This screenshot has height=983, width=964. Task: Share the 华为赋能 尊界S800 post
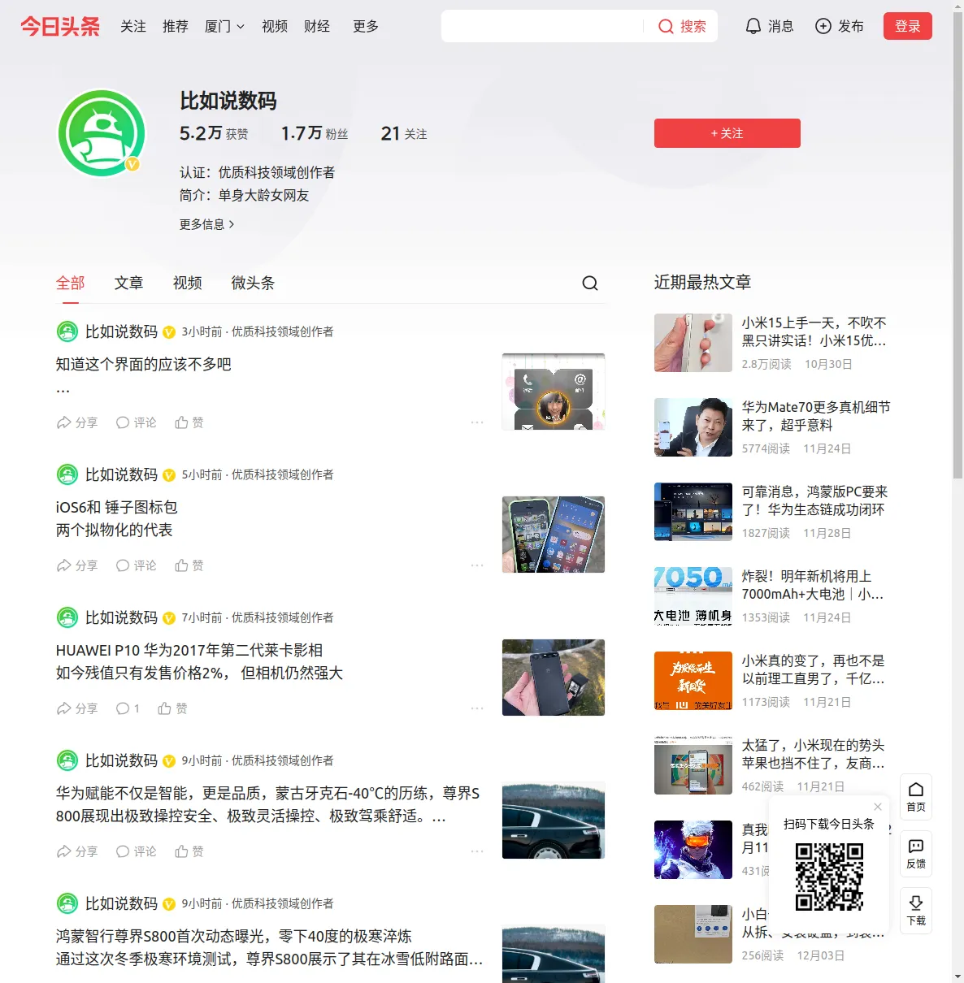point(77,851)
